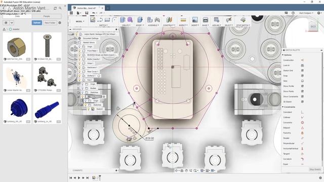The width and height of the screenshot is (324, 182).
Task: Expand the Hardware 1 tree node
Action: [75, 67]
